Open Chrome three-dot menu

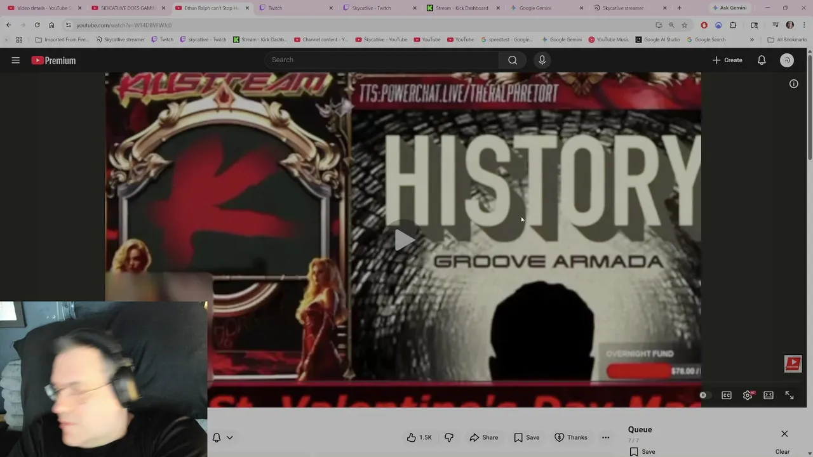tap(803, 25)
